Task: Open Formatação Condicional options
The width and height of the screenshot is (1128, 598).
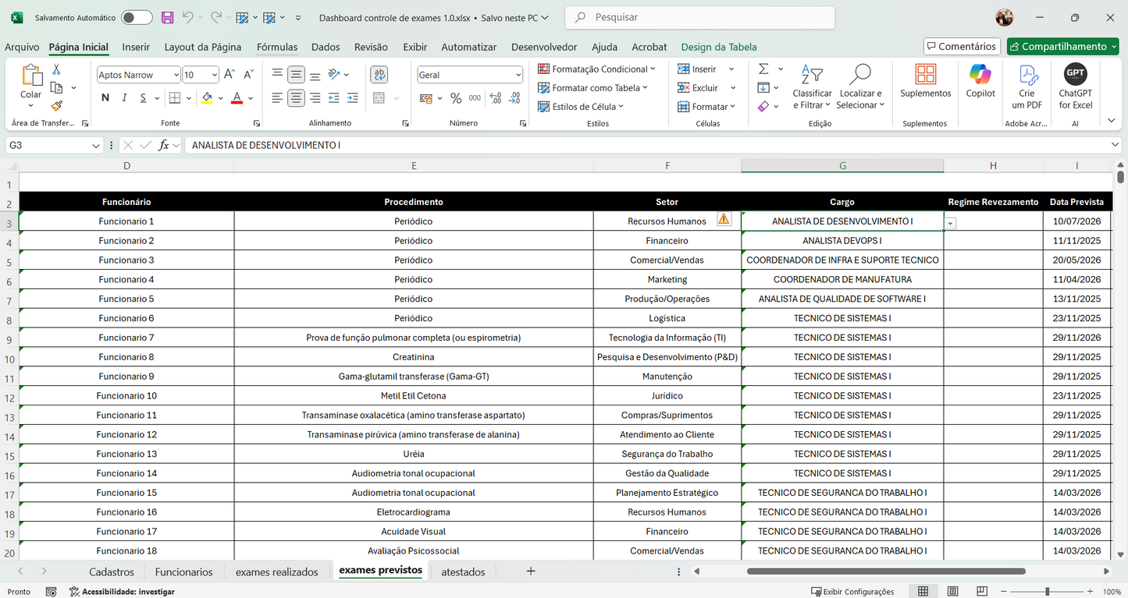Action: tap(596, 69)
